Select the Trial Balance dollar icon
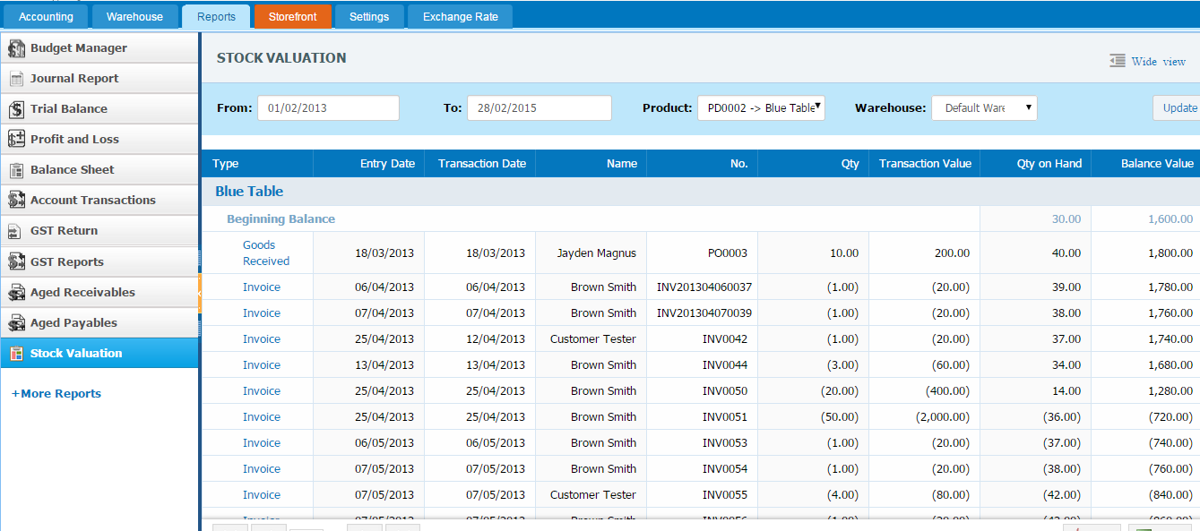Screen dimensions: 1200x531 pos(16,109)
